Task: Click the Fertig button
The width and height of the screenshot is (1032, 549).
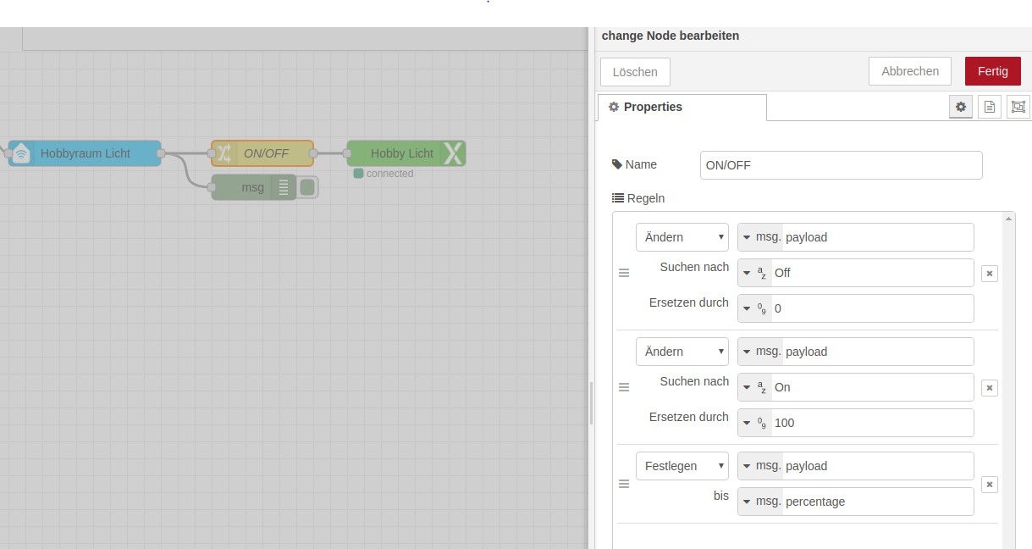Action: coord(992,71)
